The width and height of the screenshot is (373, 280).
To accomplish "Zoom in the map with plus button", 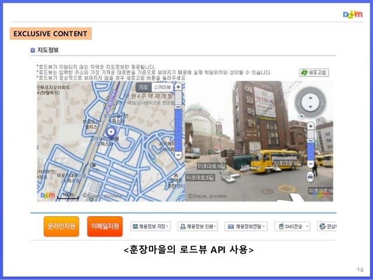I will pyautogui.click(x=178, y=87).
